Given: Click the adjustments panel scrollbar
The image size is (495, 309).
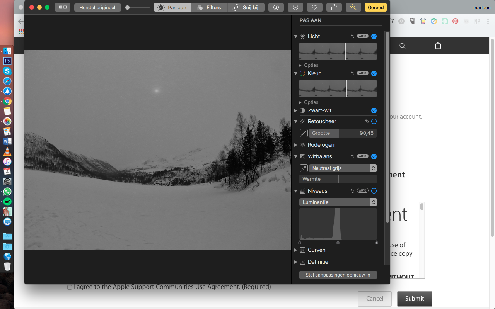Looking at the screenshot, I should tap(387, 127).
